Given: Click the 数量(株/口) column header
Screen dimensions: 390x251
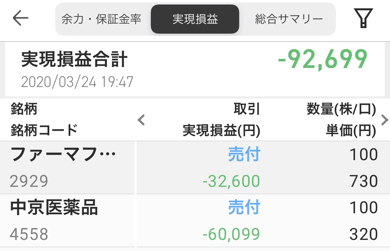Looking at the screenshot, I should [x=341, y=109].
